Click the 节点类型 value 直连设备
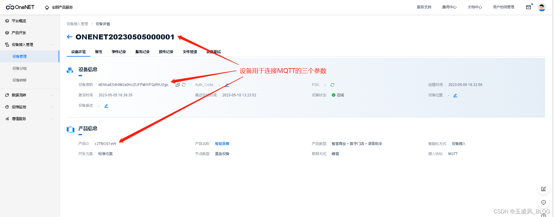The height and width of the screenshot is (217, 554). pyautogui.click(x=222, y=154)
